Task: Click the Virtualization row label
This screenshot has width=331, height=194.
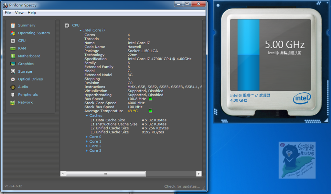Action: tap(96, 91)
